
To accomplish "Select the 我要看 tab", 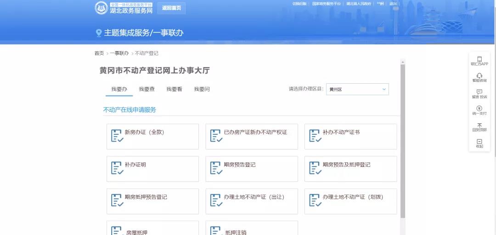I will tap(174, 89).
